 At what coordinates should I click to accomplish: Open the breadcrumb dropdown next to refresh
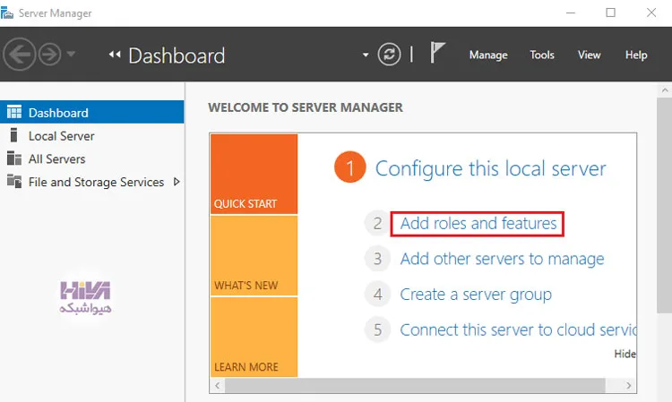(x=366, y=55)
